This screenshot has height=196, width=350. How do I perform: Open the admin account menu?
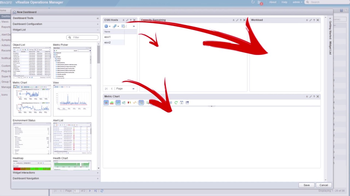pyautogui.click(x=298, y=2)
